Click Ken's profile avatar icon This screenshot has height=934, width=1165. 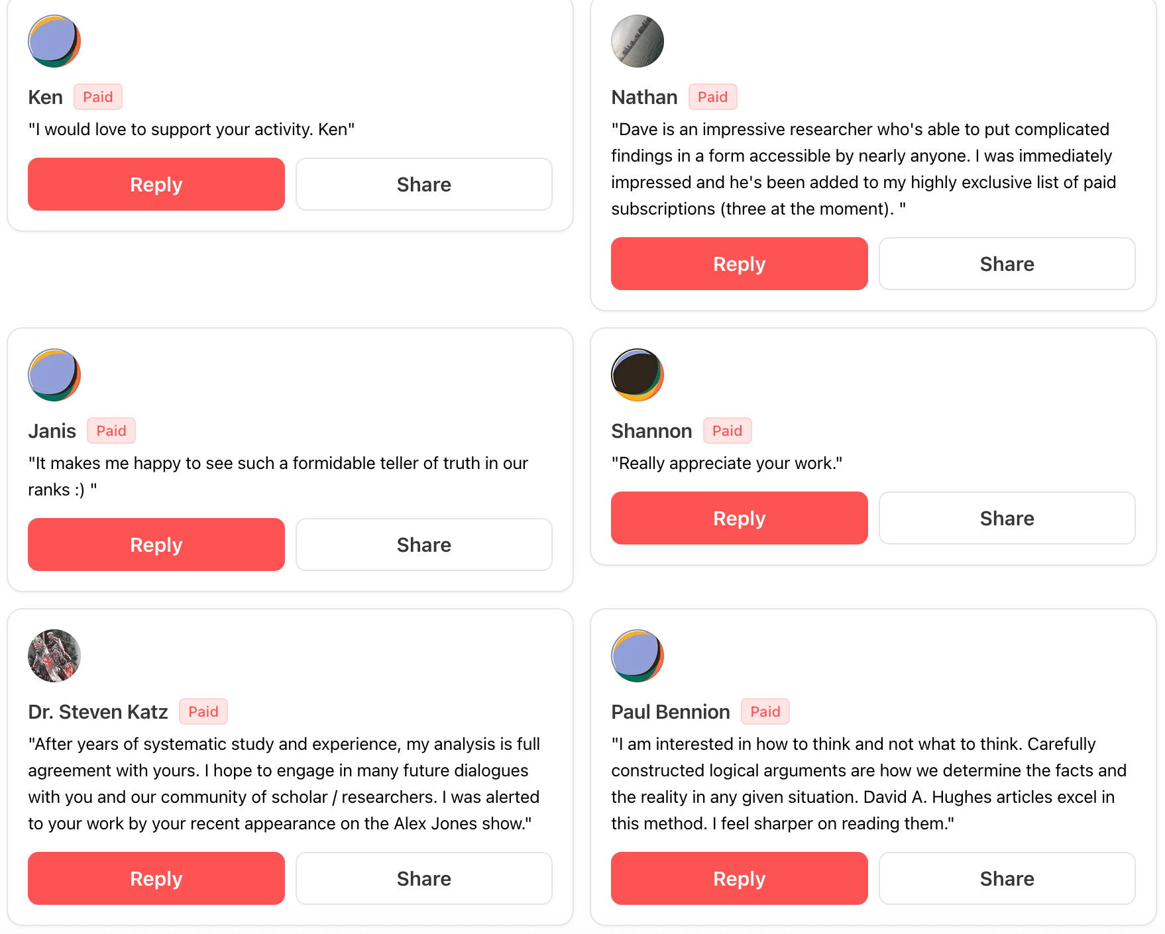tap(54, 41)
